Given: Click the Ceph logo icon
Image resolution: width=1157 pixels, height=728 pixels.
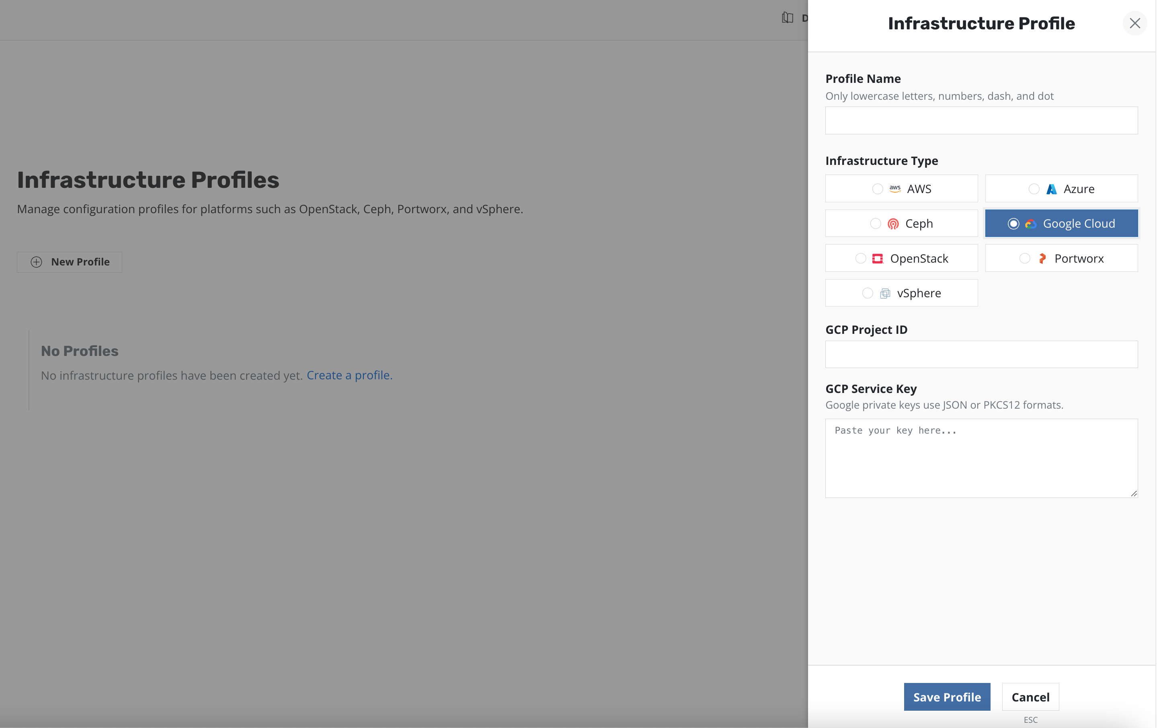Looking at the screenshot, I should pyautogui.click(x=893, y=224).
